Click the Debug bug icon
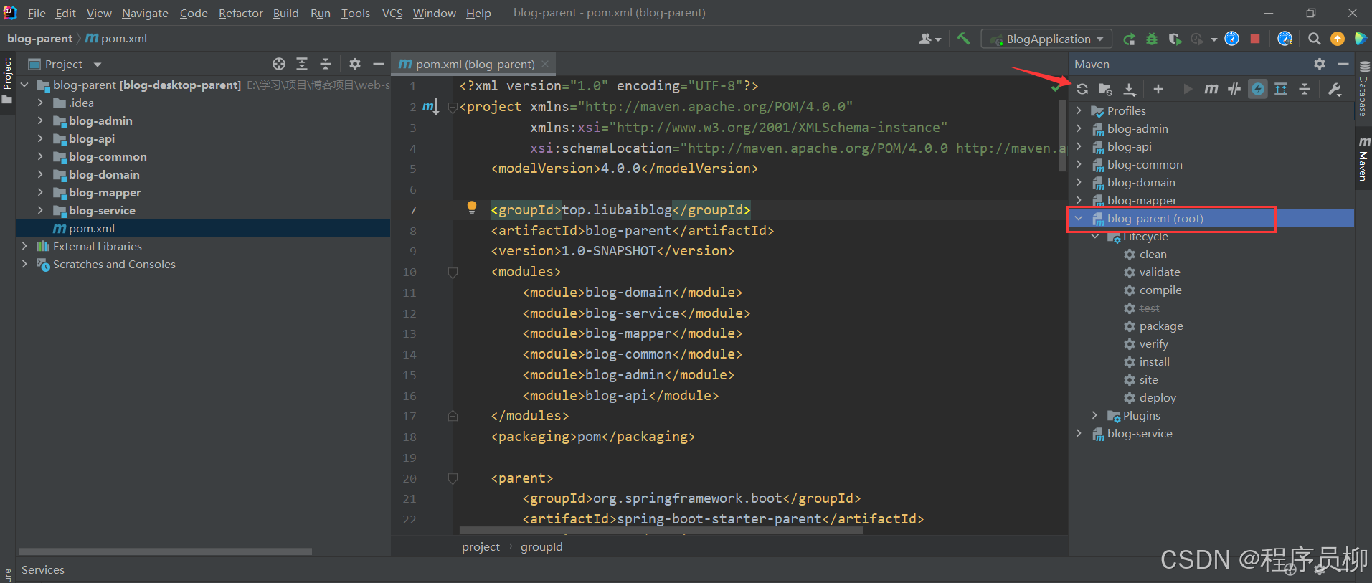 tap(1152, 39)
